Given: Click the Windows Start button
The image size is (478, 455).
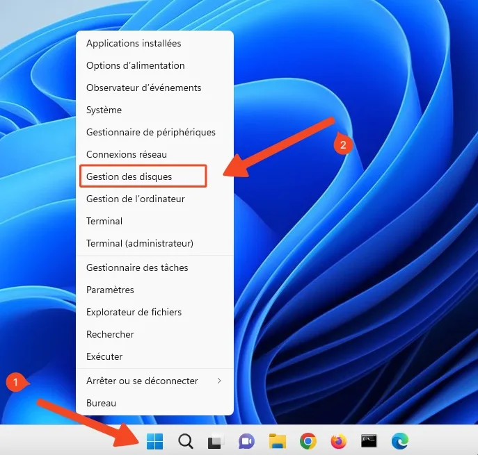Looking at the screenshot, I should click(x=155, y=441).
